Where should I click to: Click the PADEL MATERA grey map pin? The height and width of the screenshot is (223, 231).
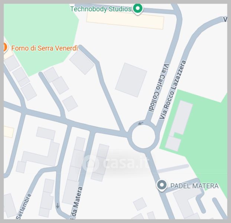coord(162,185)
